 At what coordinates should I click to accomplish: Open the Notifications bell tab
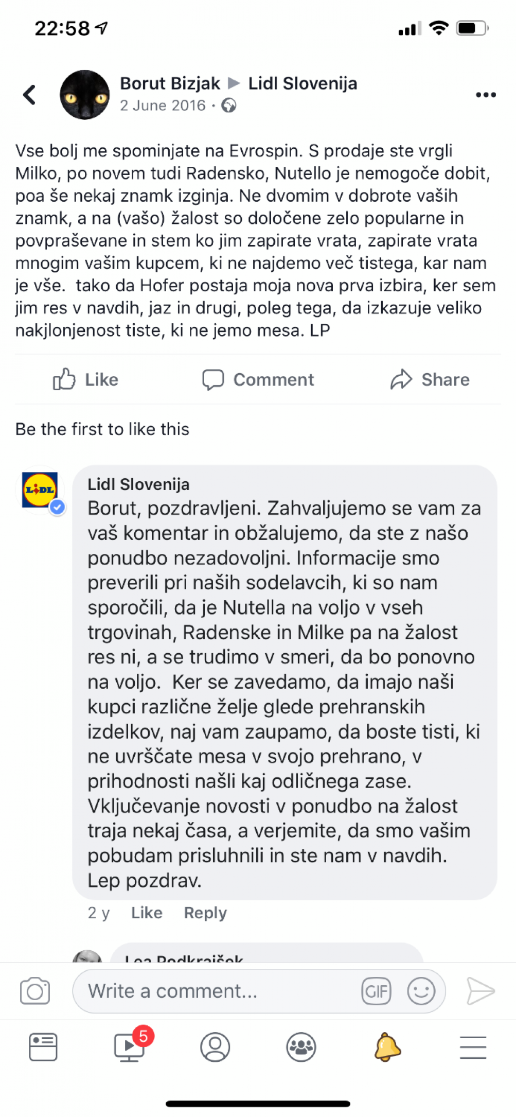[387, 1047]
